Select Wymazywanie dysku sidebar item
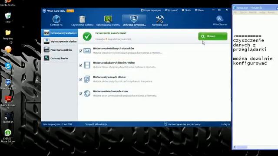278x156 pixels. 60,42
